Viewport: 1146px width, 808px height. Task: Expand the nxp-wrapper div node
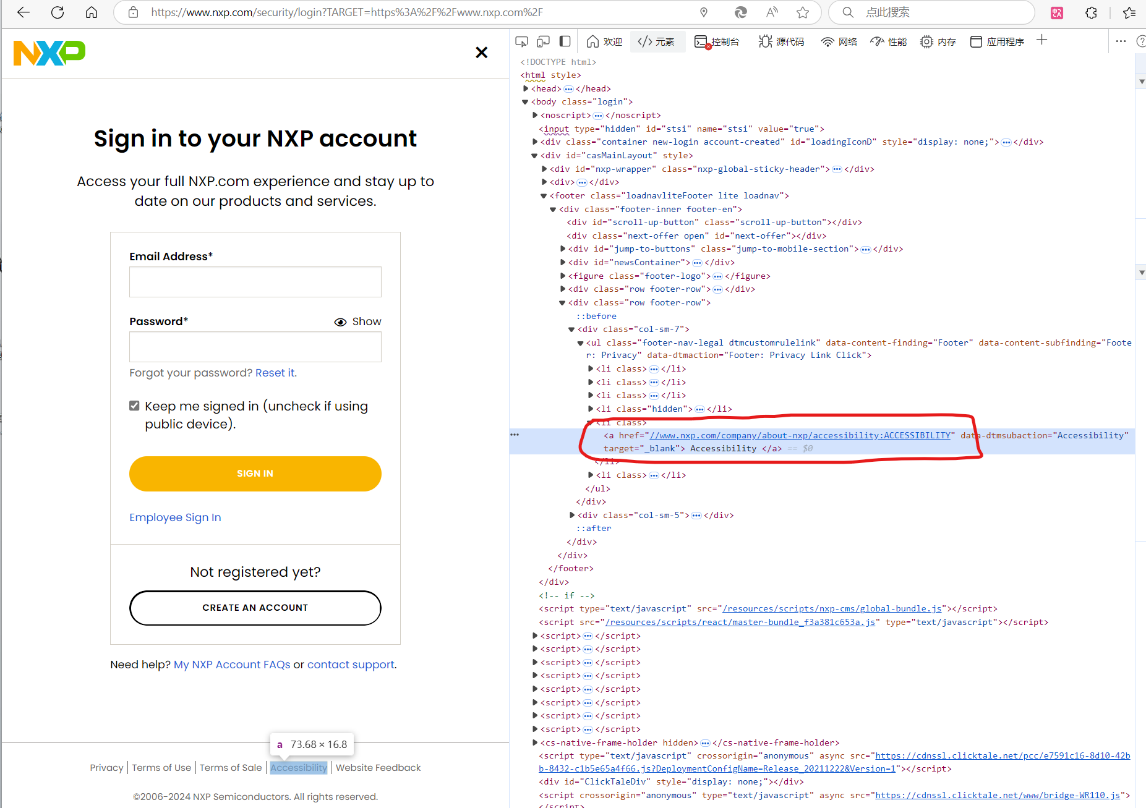[x=544, y=169]
